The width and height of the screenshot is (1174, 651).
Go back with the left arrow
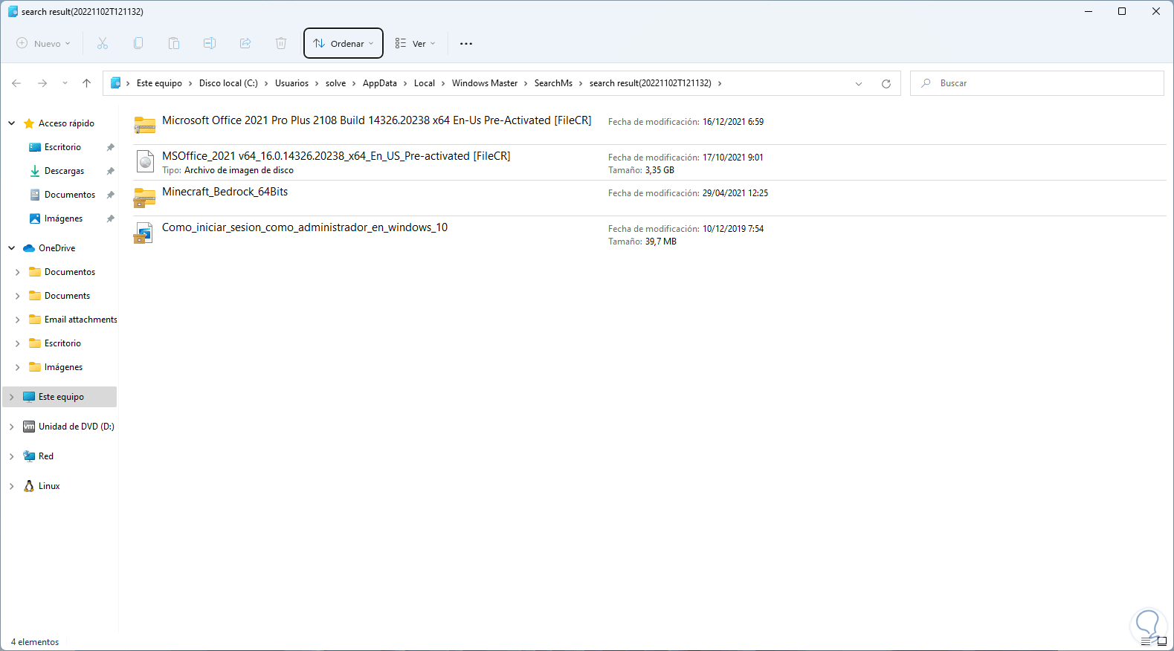(16, 83)
